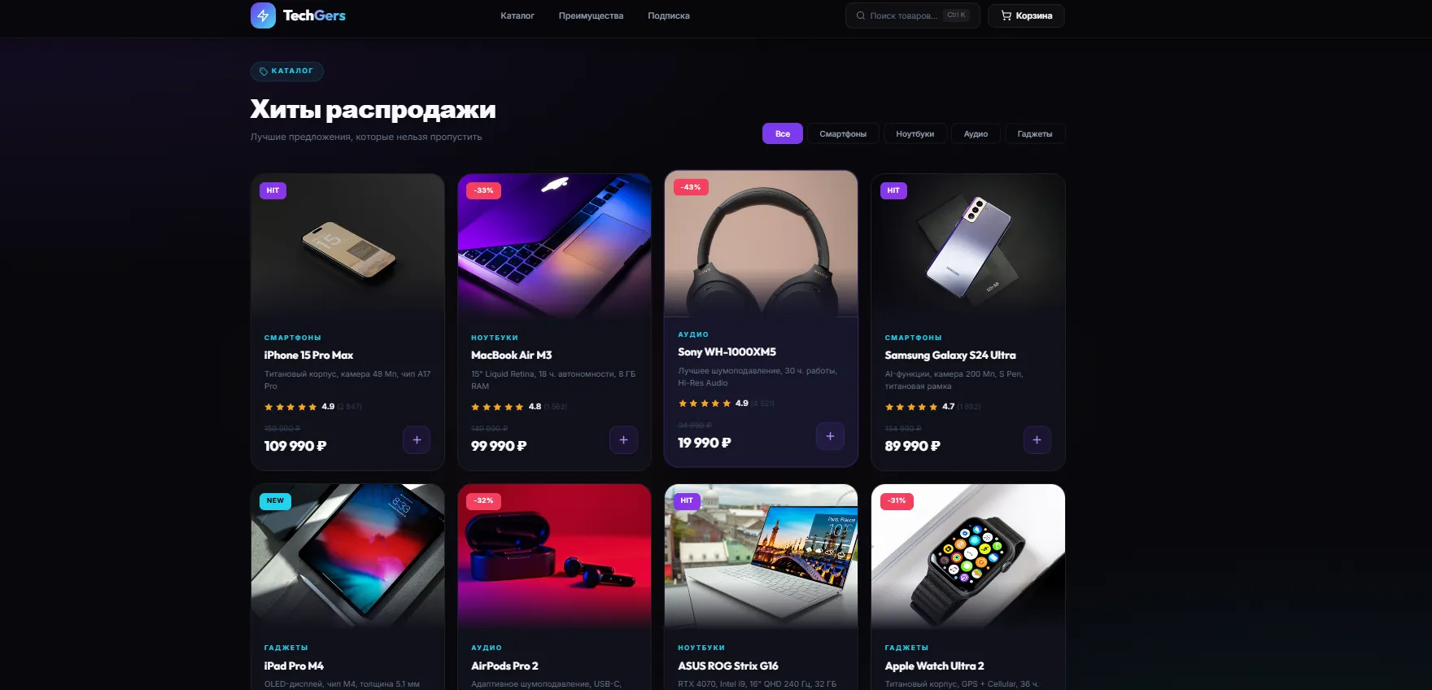Viewport: 1432px width, 690px height.
Task: Go to Преимущества navigation link
Action: 591,15
